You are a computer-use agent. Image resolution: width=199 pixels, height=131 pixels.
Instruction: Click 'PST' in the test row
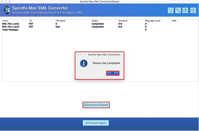pyautogui.click(x=31, y=27)
